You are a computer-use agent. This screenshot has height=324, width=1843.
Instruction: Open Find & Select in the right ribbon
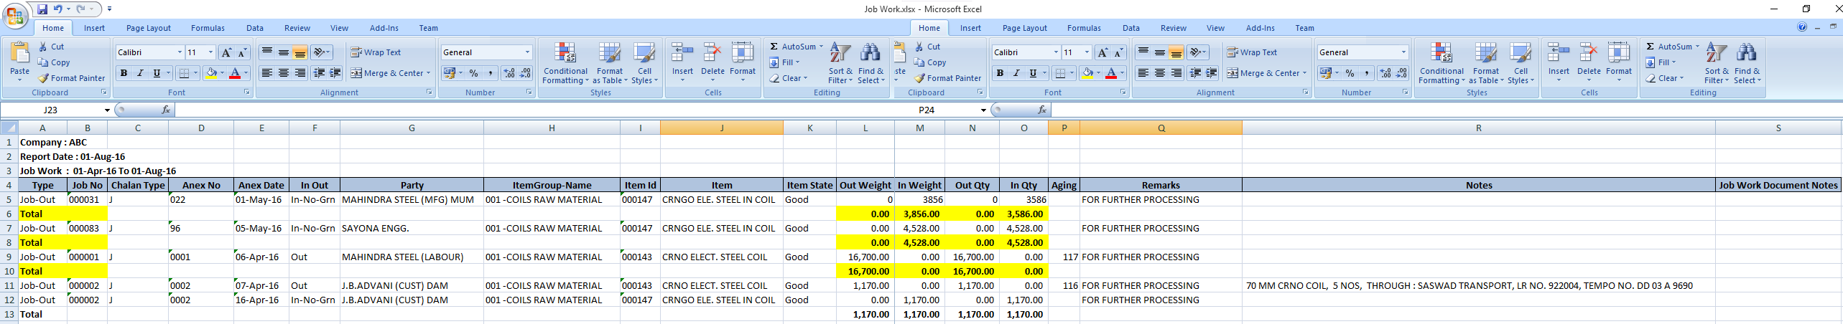pos(1747,63)
